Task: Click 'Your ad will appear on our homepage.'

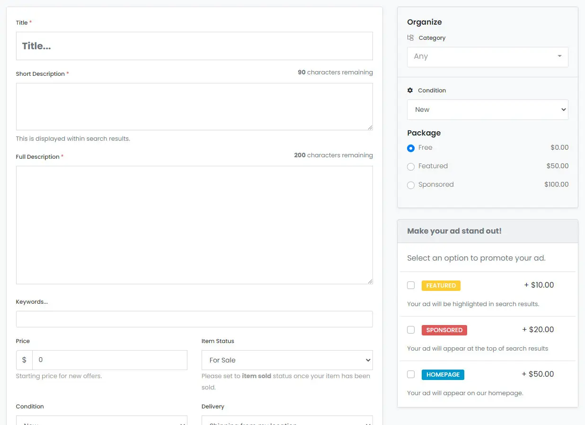Action: pyautogui.click(x=465, y=393)
